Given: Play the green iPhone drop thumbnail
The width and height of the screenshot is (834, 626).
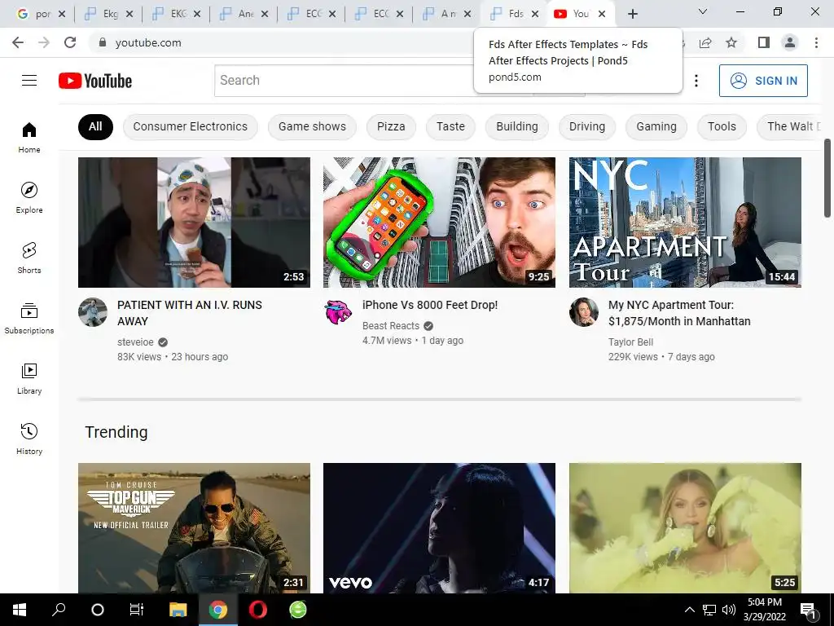Looking at the screenshot, I should (x=439, y=223).
